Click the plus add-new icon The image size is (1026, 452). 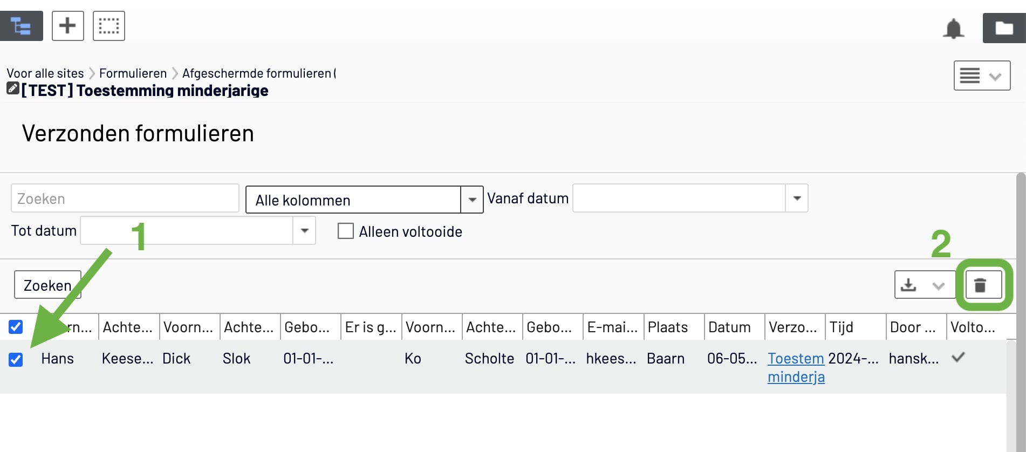(x=67, y=26)
